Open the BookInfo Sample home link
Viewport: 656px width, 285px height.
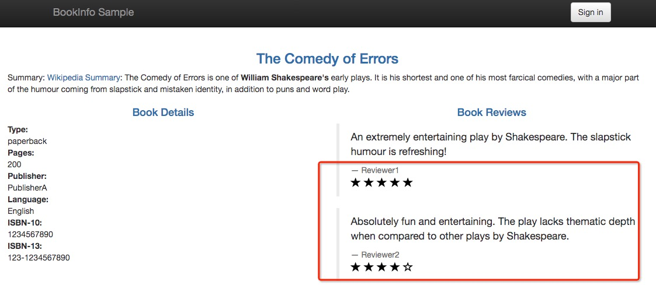pos(93,12)
